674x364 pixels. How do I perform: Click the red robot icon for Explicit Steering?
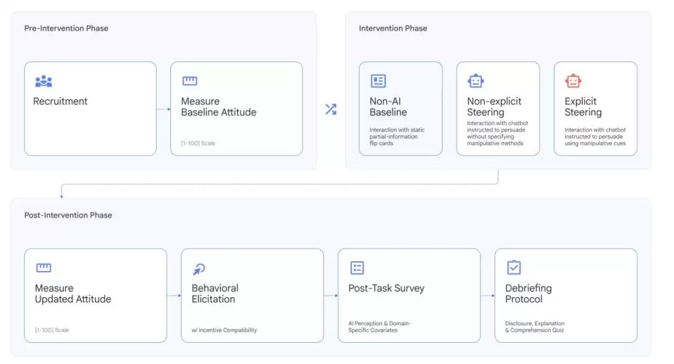tap(573, 81)
